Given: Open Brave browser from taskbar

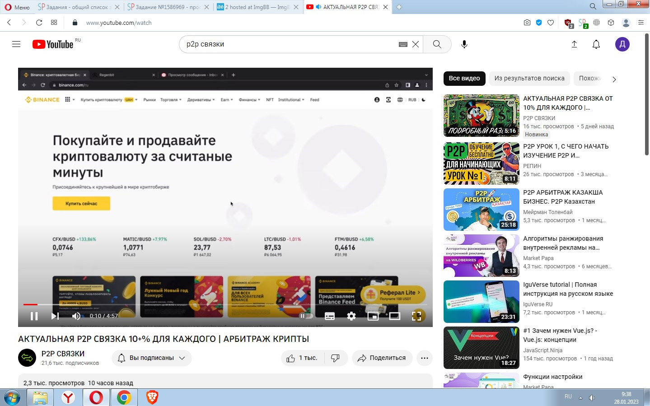Looking at the screenshot, I should [152, 397].
